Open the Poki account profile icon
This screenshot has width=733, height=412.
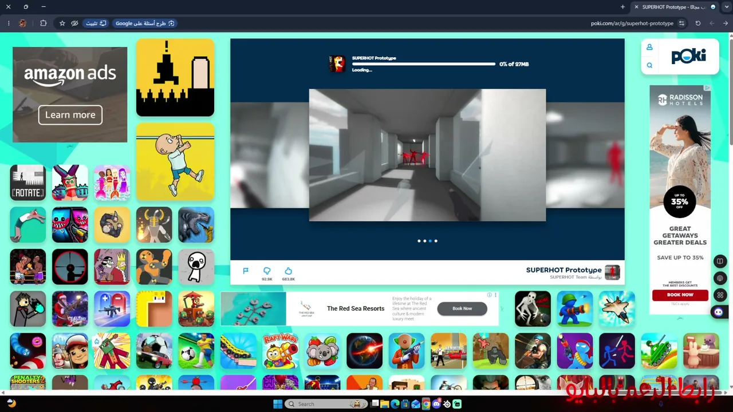649,47
